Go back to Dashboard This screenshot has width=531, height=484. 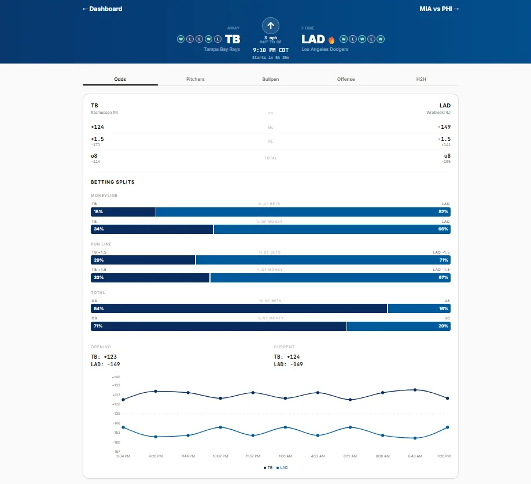point(102,9)
